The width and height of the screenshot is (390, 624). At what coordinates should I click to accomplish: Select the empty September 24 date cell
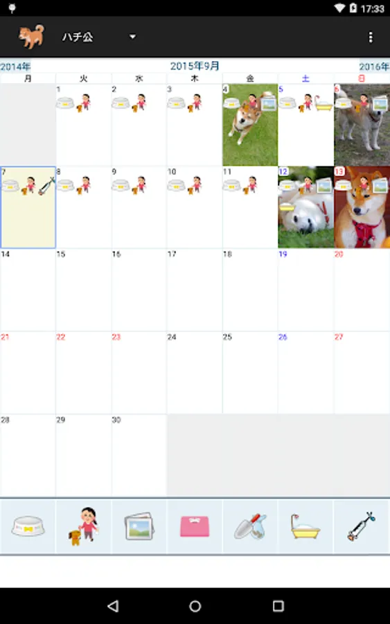click(x=195, y=372)
